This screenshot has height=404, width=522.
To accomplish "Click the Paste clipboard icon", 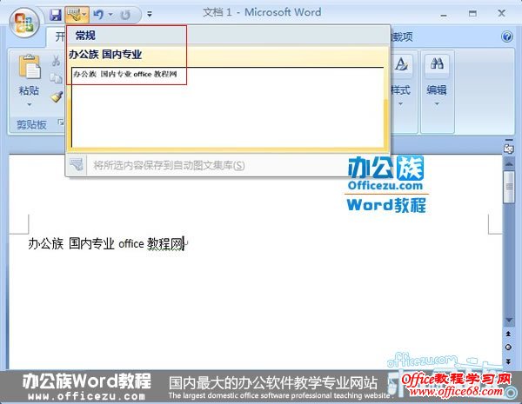I will pos(30,67).
